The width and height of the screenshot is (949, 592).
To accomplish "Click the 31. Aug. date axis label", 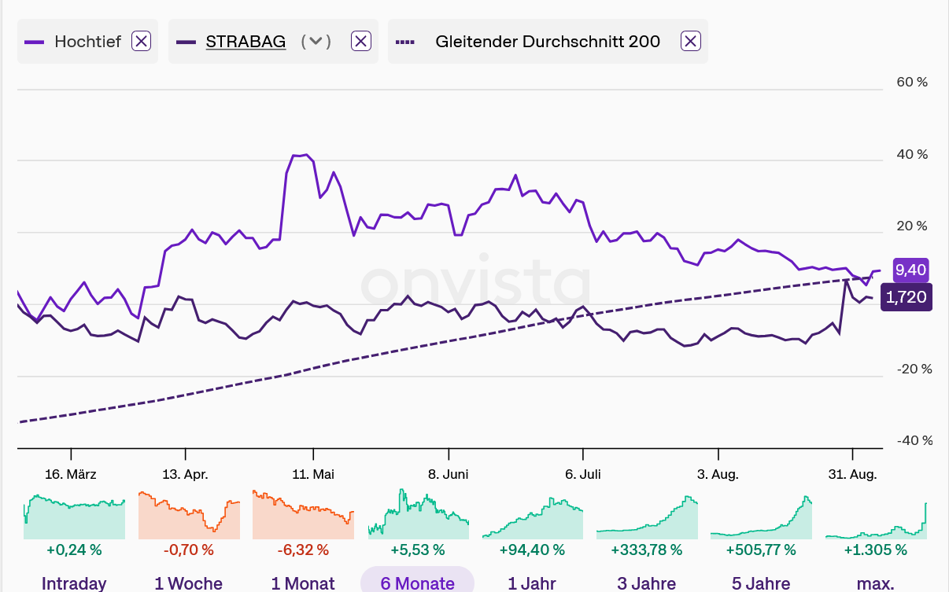I will tap(852, 474).
